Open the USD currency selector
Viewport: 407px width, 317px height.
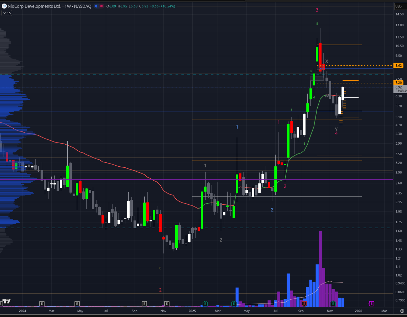point(398,6)
